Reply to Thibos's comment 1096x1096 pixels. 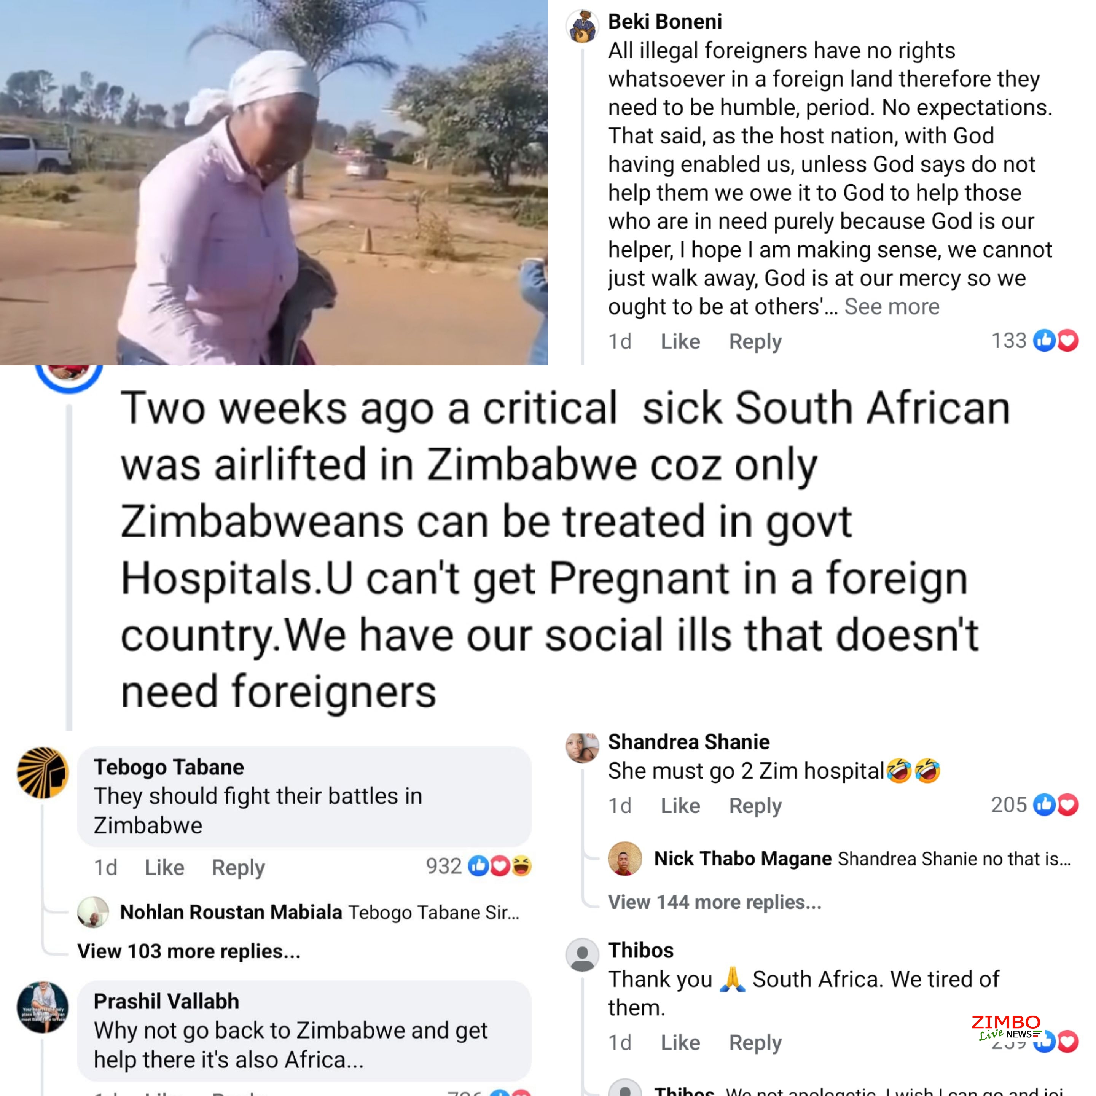(x=755, y=1043)
